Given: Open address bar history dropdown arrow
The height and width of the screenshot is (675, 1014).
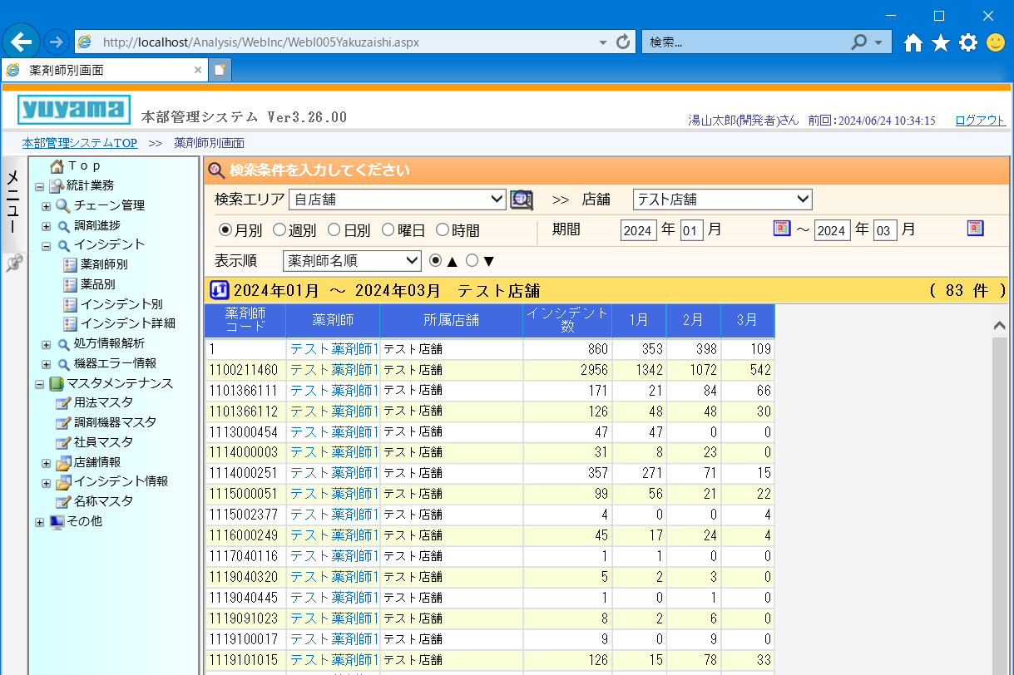Looking at the screenshot, I should pyautogui.click(x=603, y=42).
